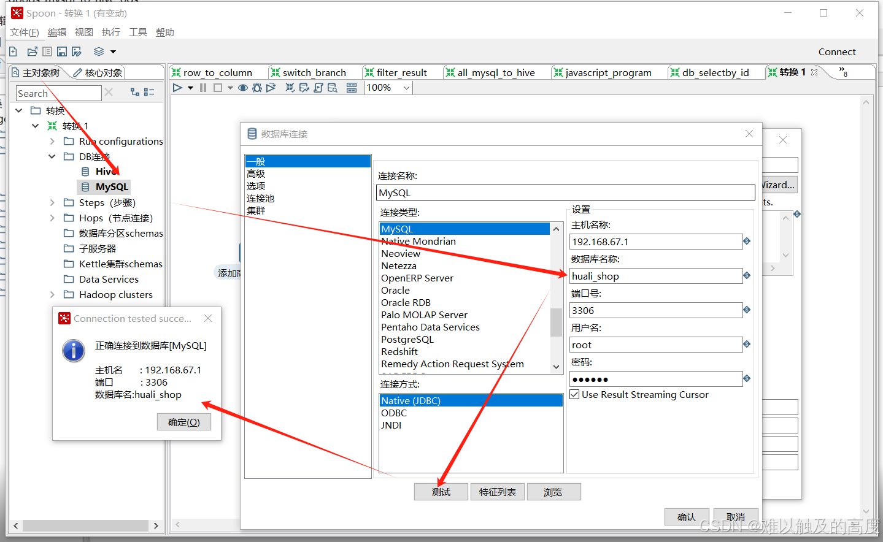Click the Explore repository icon in toolbar

(47, 52)
